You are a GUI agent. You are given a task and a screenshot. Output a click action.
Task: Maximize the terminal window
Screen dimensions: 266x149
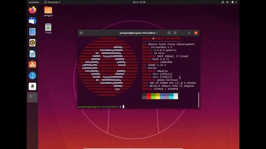[x=189, y=33]
